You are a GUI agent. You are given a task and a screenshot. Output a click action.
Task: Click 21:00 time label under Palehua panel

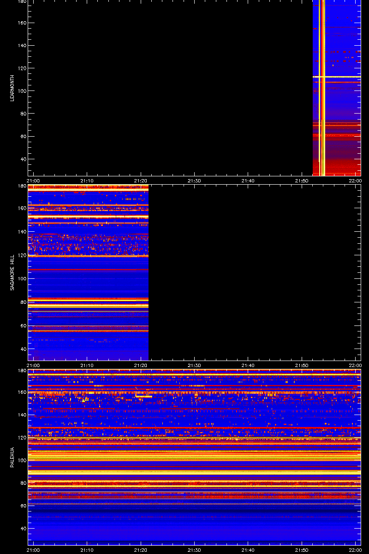point(33,550)
